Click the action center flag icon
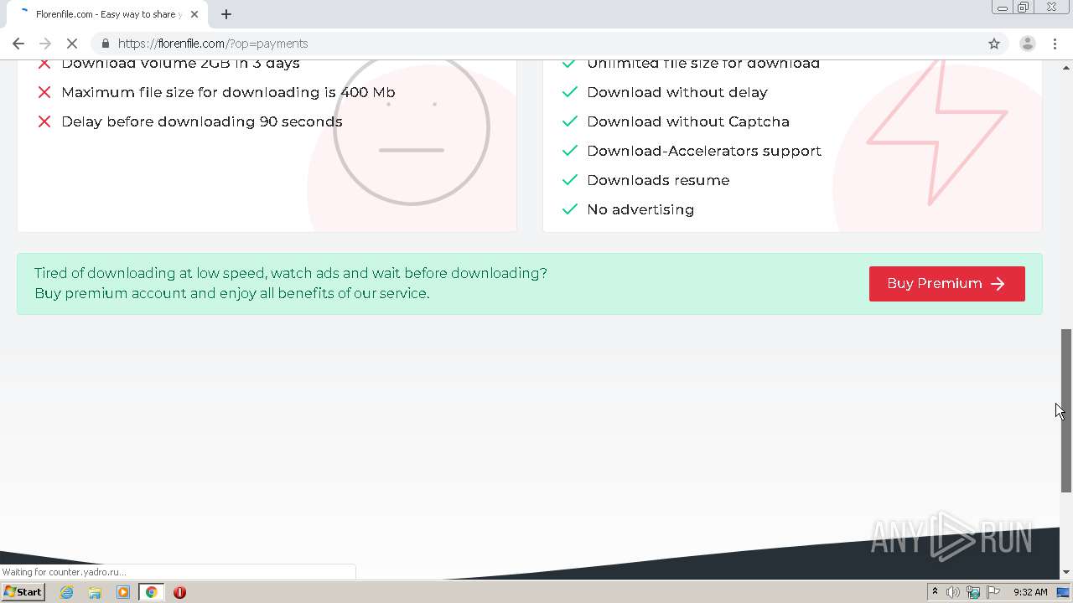1073x603 pixels. [x=993, y=592]
